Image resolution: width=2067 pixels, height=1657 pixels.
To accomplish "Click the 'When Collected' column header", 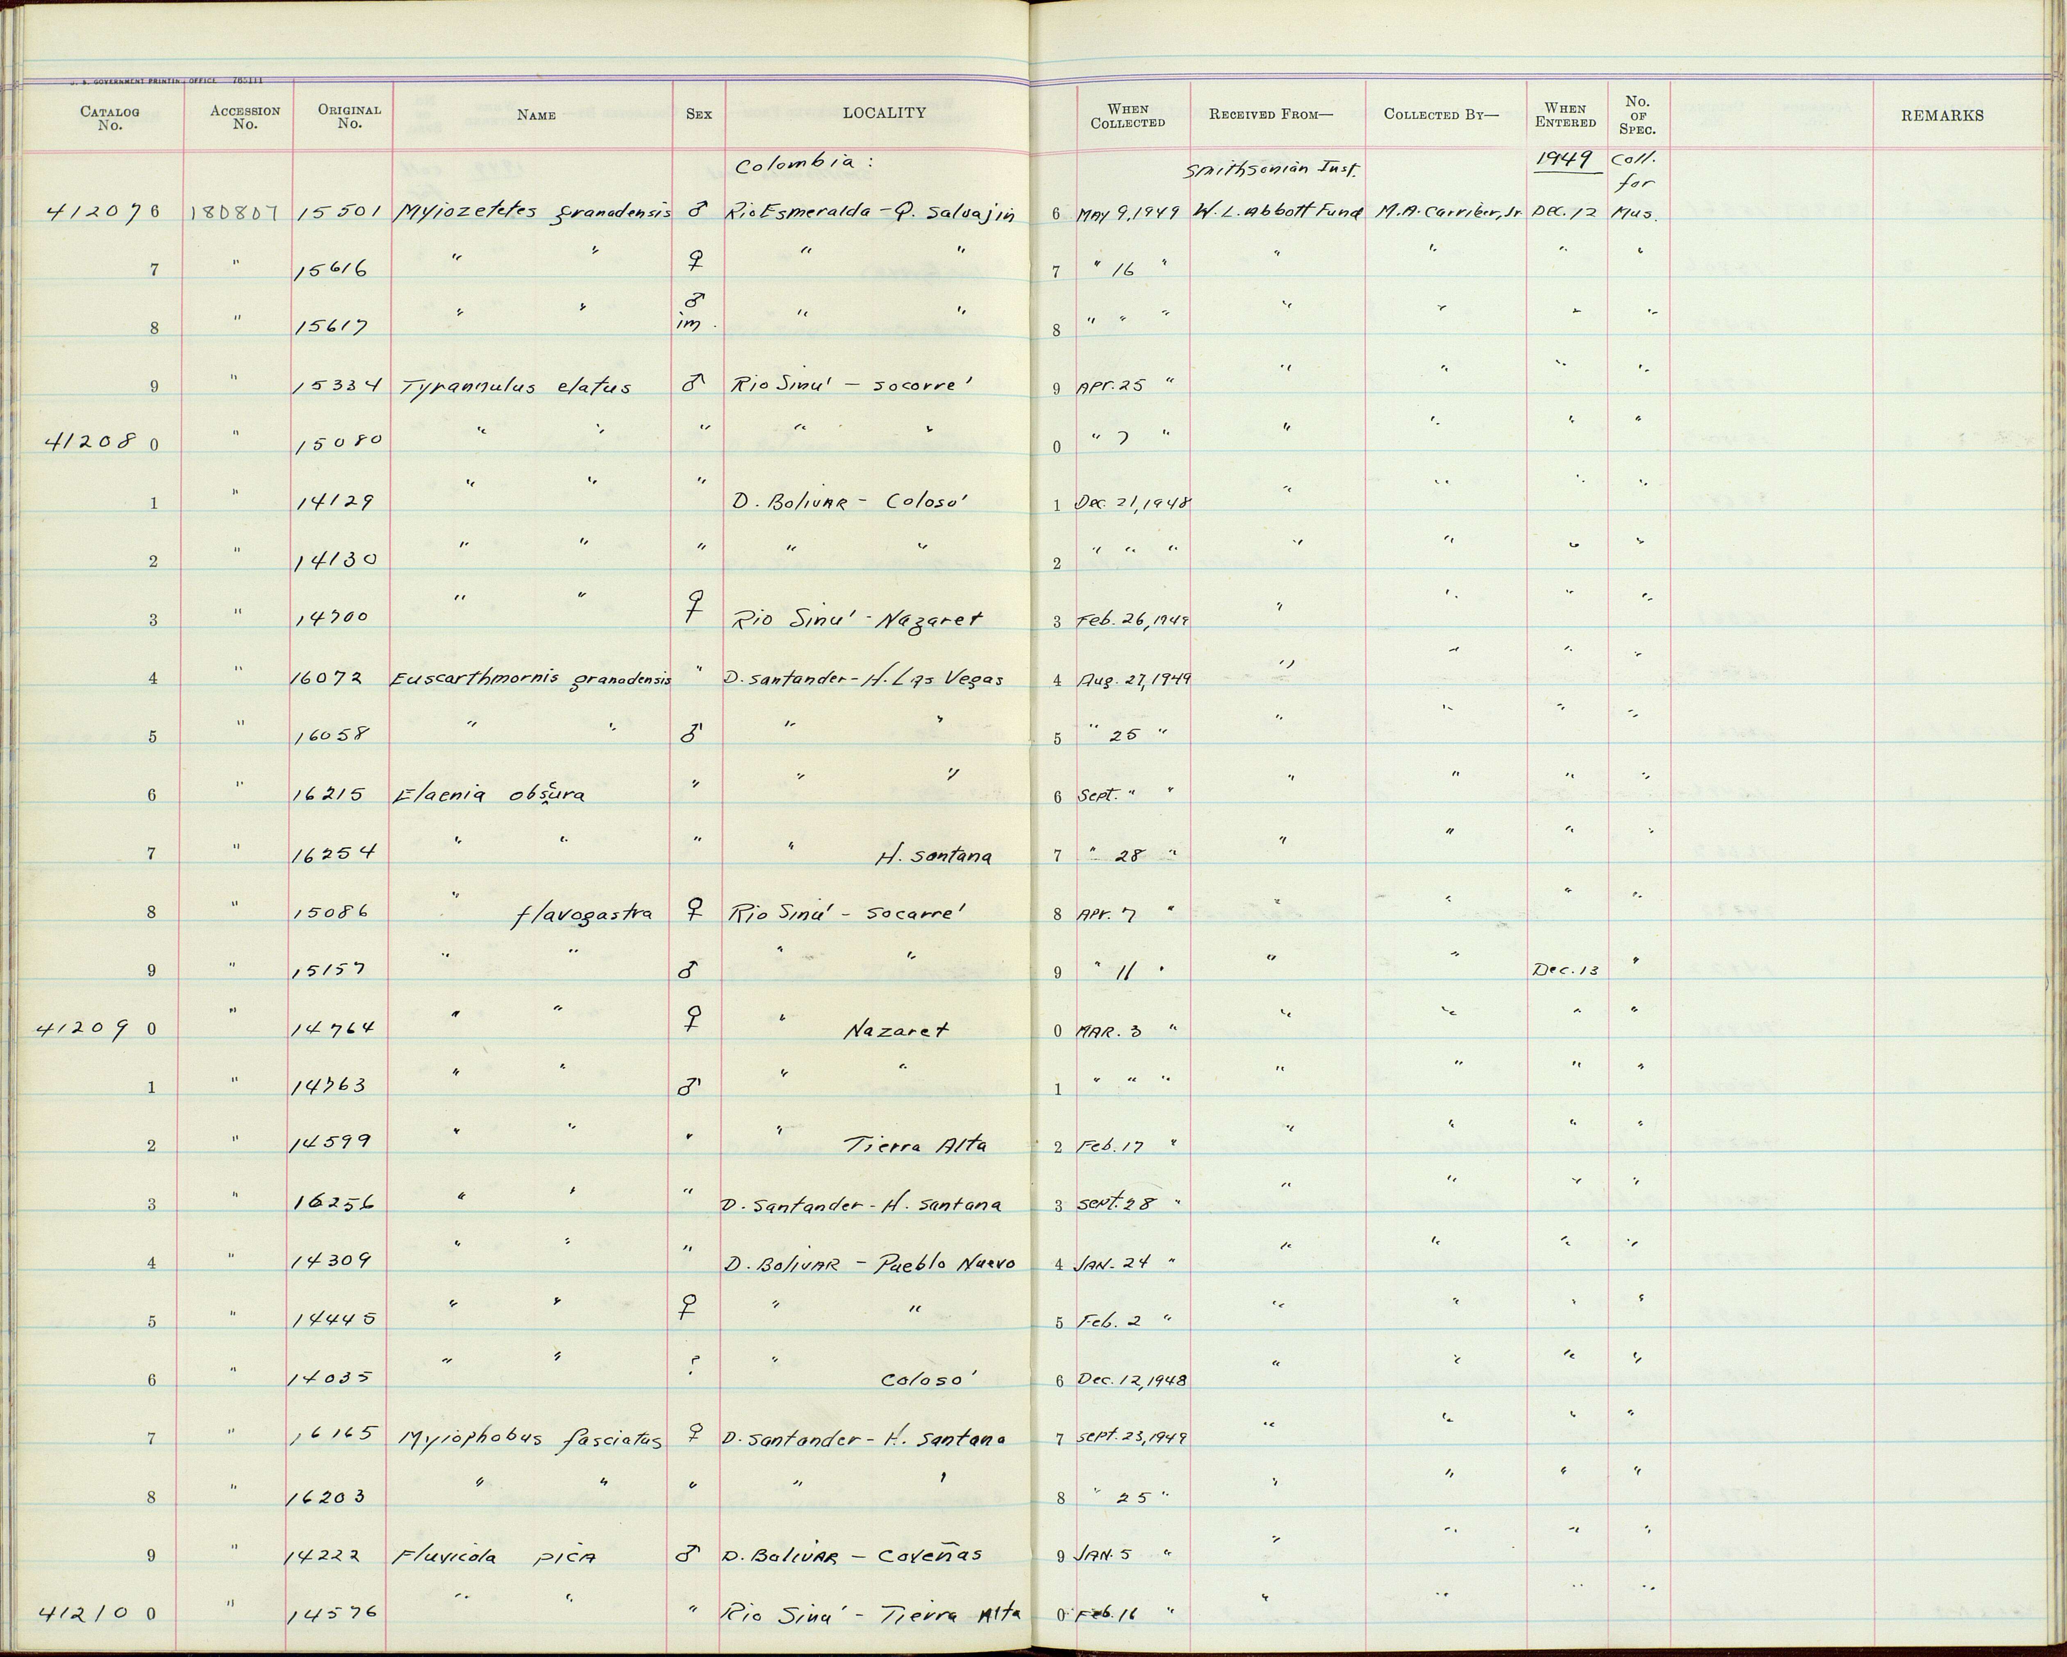I will pos(1128,116).
